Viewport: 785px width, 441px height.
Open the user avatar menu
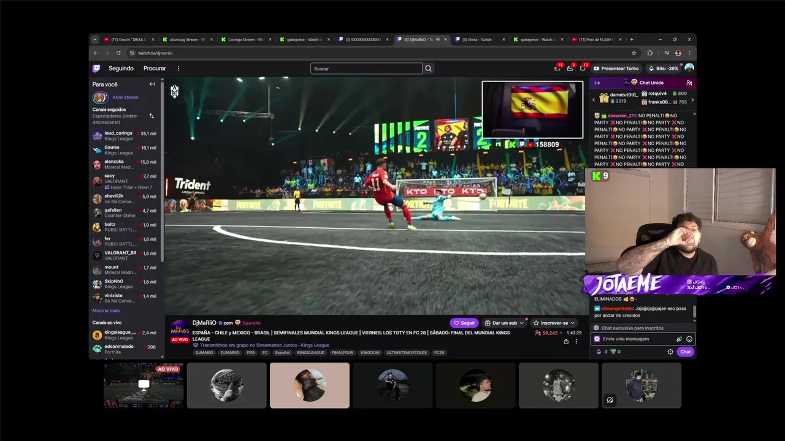coord(689,68)
